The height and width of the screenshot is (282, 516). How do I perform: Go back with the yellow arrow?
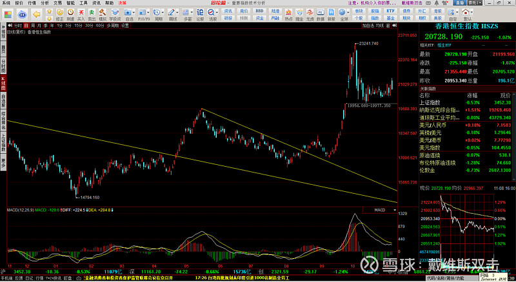point(37,14)
